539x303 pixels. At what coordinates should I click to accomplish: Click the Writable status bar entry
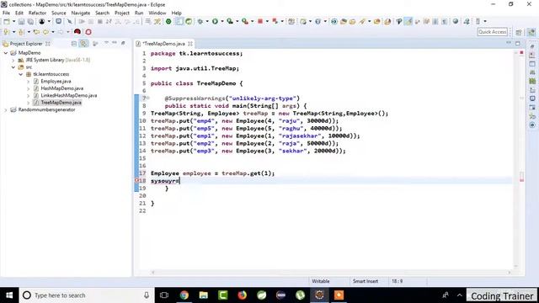(x=320, y=281)
